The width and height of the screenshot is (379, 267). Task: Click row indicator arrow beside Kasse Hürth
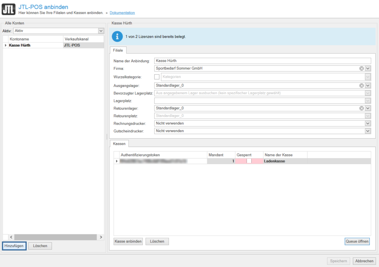point(6,45)
